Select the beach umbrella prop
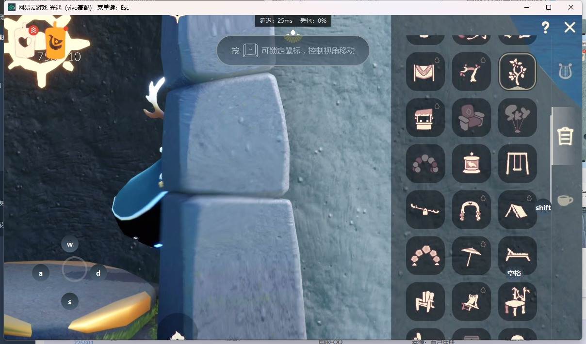 coord(471,256)
